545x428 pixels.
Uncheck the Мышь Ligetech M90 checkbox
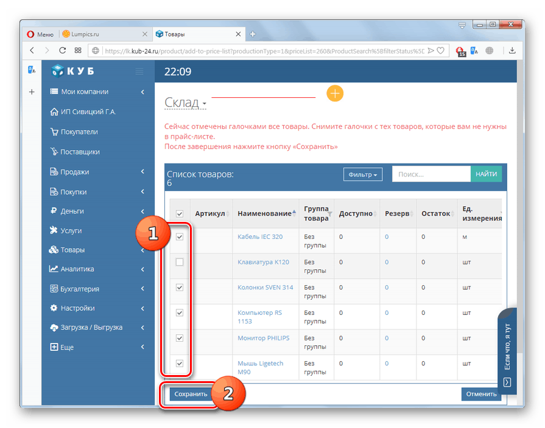[180, 364]
